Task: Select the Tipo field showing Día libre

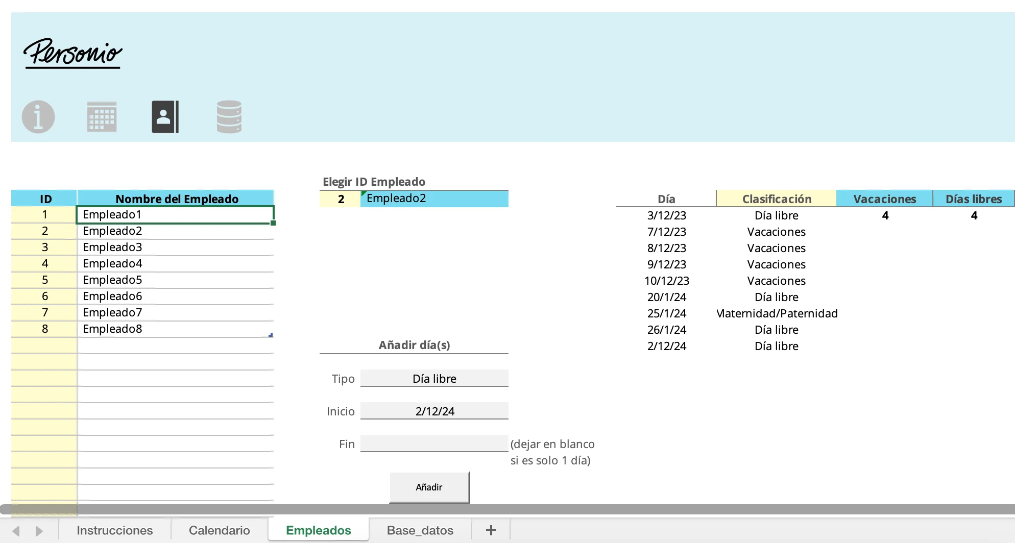Action: [x=434, y=379]
